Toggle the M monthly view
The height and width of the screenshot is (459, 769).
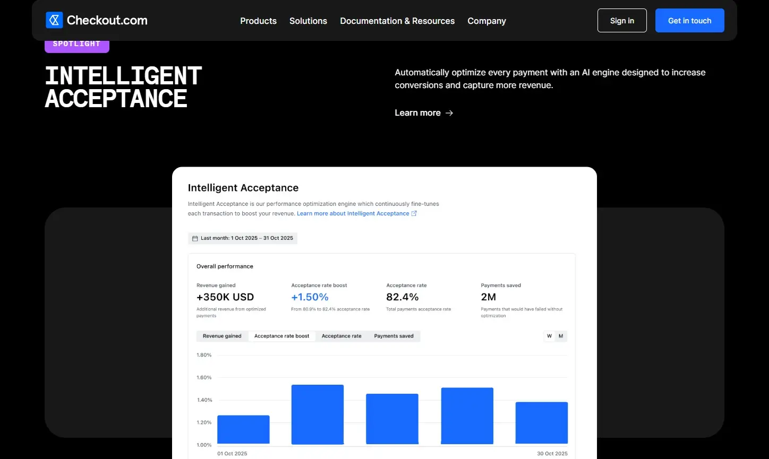click(561, 336)
